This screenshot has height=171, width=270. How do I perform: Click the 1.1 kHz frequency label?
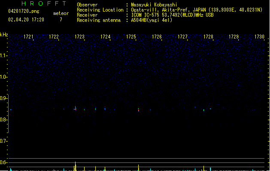pos(3,56)
